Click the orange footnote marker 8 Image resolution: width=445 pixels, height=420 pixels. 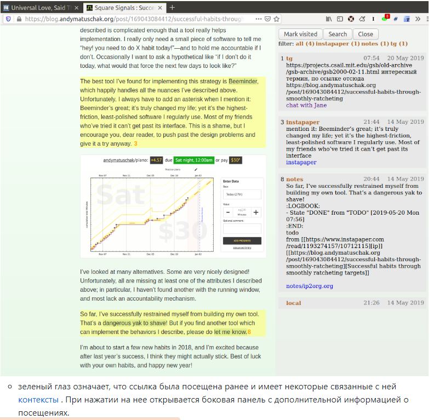249,332
